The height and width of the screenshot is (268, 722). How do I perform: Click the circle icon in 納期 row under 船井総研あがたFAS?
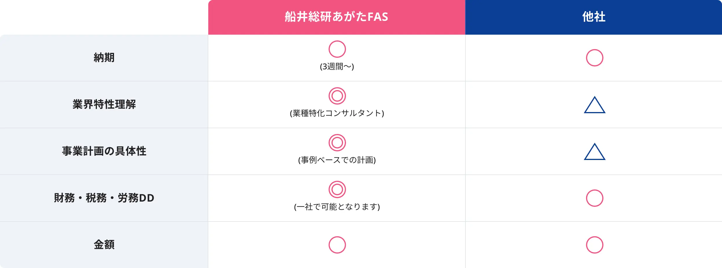(x=337, y=49)
